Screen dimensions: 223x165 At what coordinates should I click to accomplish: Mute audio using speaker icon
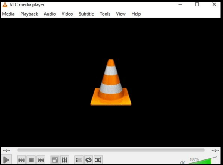pyautogui.click(x=183, y=162)
